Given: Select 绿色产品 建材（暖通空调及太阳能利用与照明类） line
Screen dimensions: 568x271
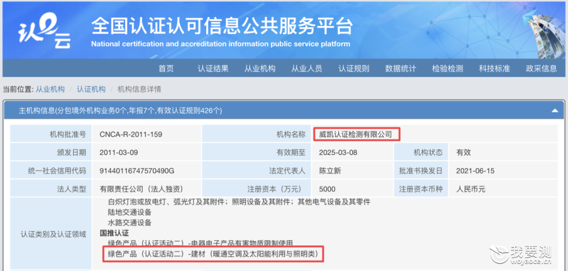Looking at the screenshot, I should 213,254.
